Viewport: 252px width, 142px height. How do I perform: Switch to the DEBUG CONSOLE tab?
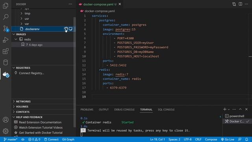124,110
